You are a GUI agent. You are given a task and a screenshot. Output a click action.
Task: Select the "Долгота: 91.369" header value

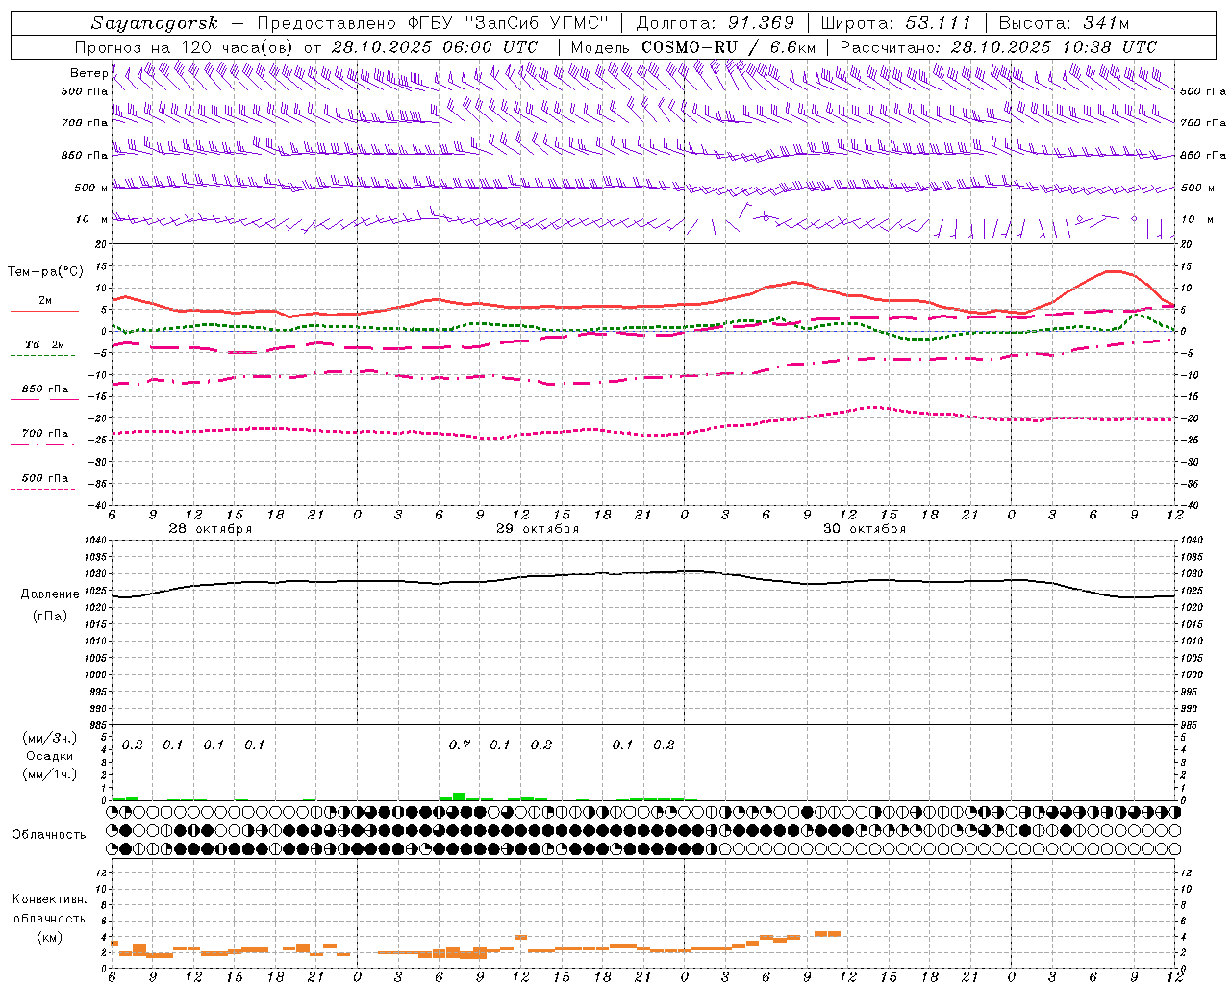716,23
